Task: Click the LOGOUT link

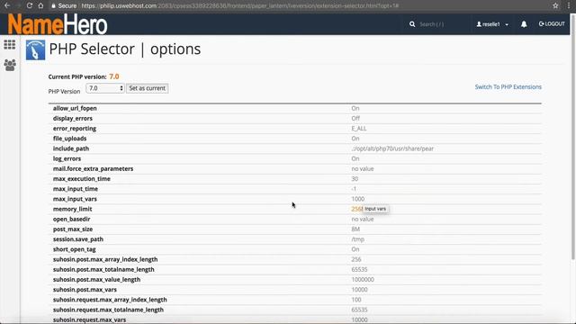Action: [x=552, y=24]
